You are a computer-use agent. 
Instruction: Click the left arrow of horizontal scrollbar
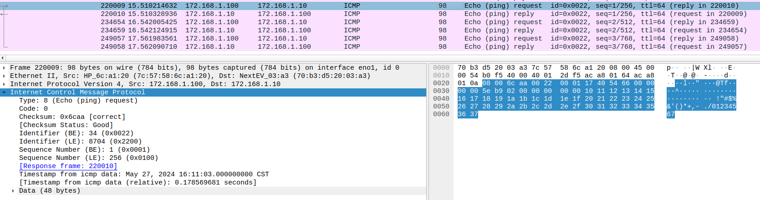point(3,58)
